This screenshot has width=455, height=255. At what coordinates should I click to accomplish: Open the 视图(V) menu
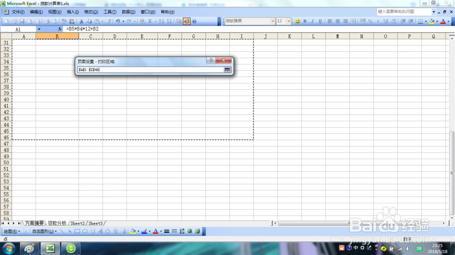[55, 12]
